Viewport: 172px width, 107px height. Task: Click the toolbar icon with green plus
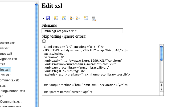click(86, 18)
